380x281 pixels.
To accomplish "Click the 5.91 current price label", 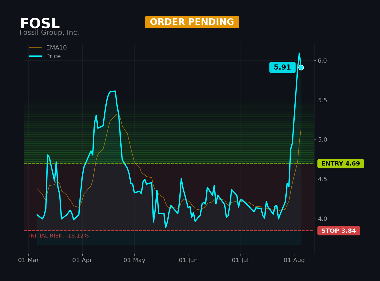I will point(282,67).
